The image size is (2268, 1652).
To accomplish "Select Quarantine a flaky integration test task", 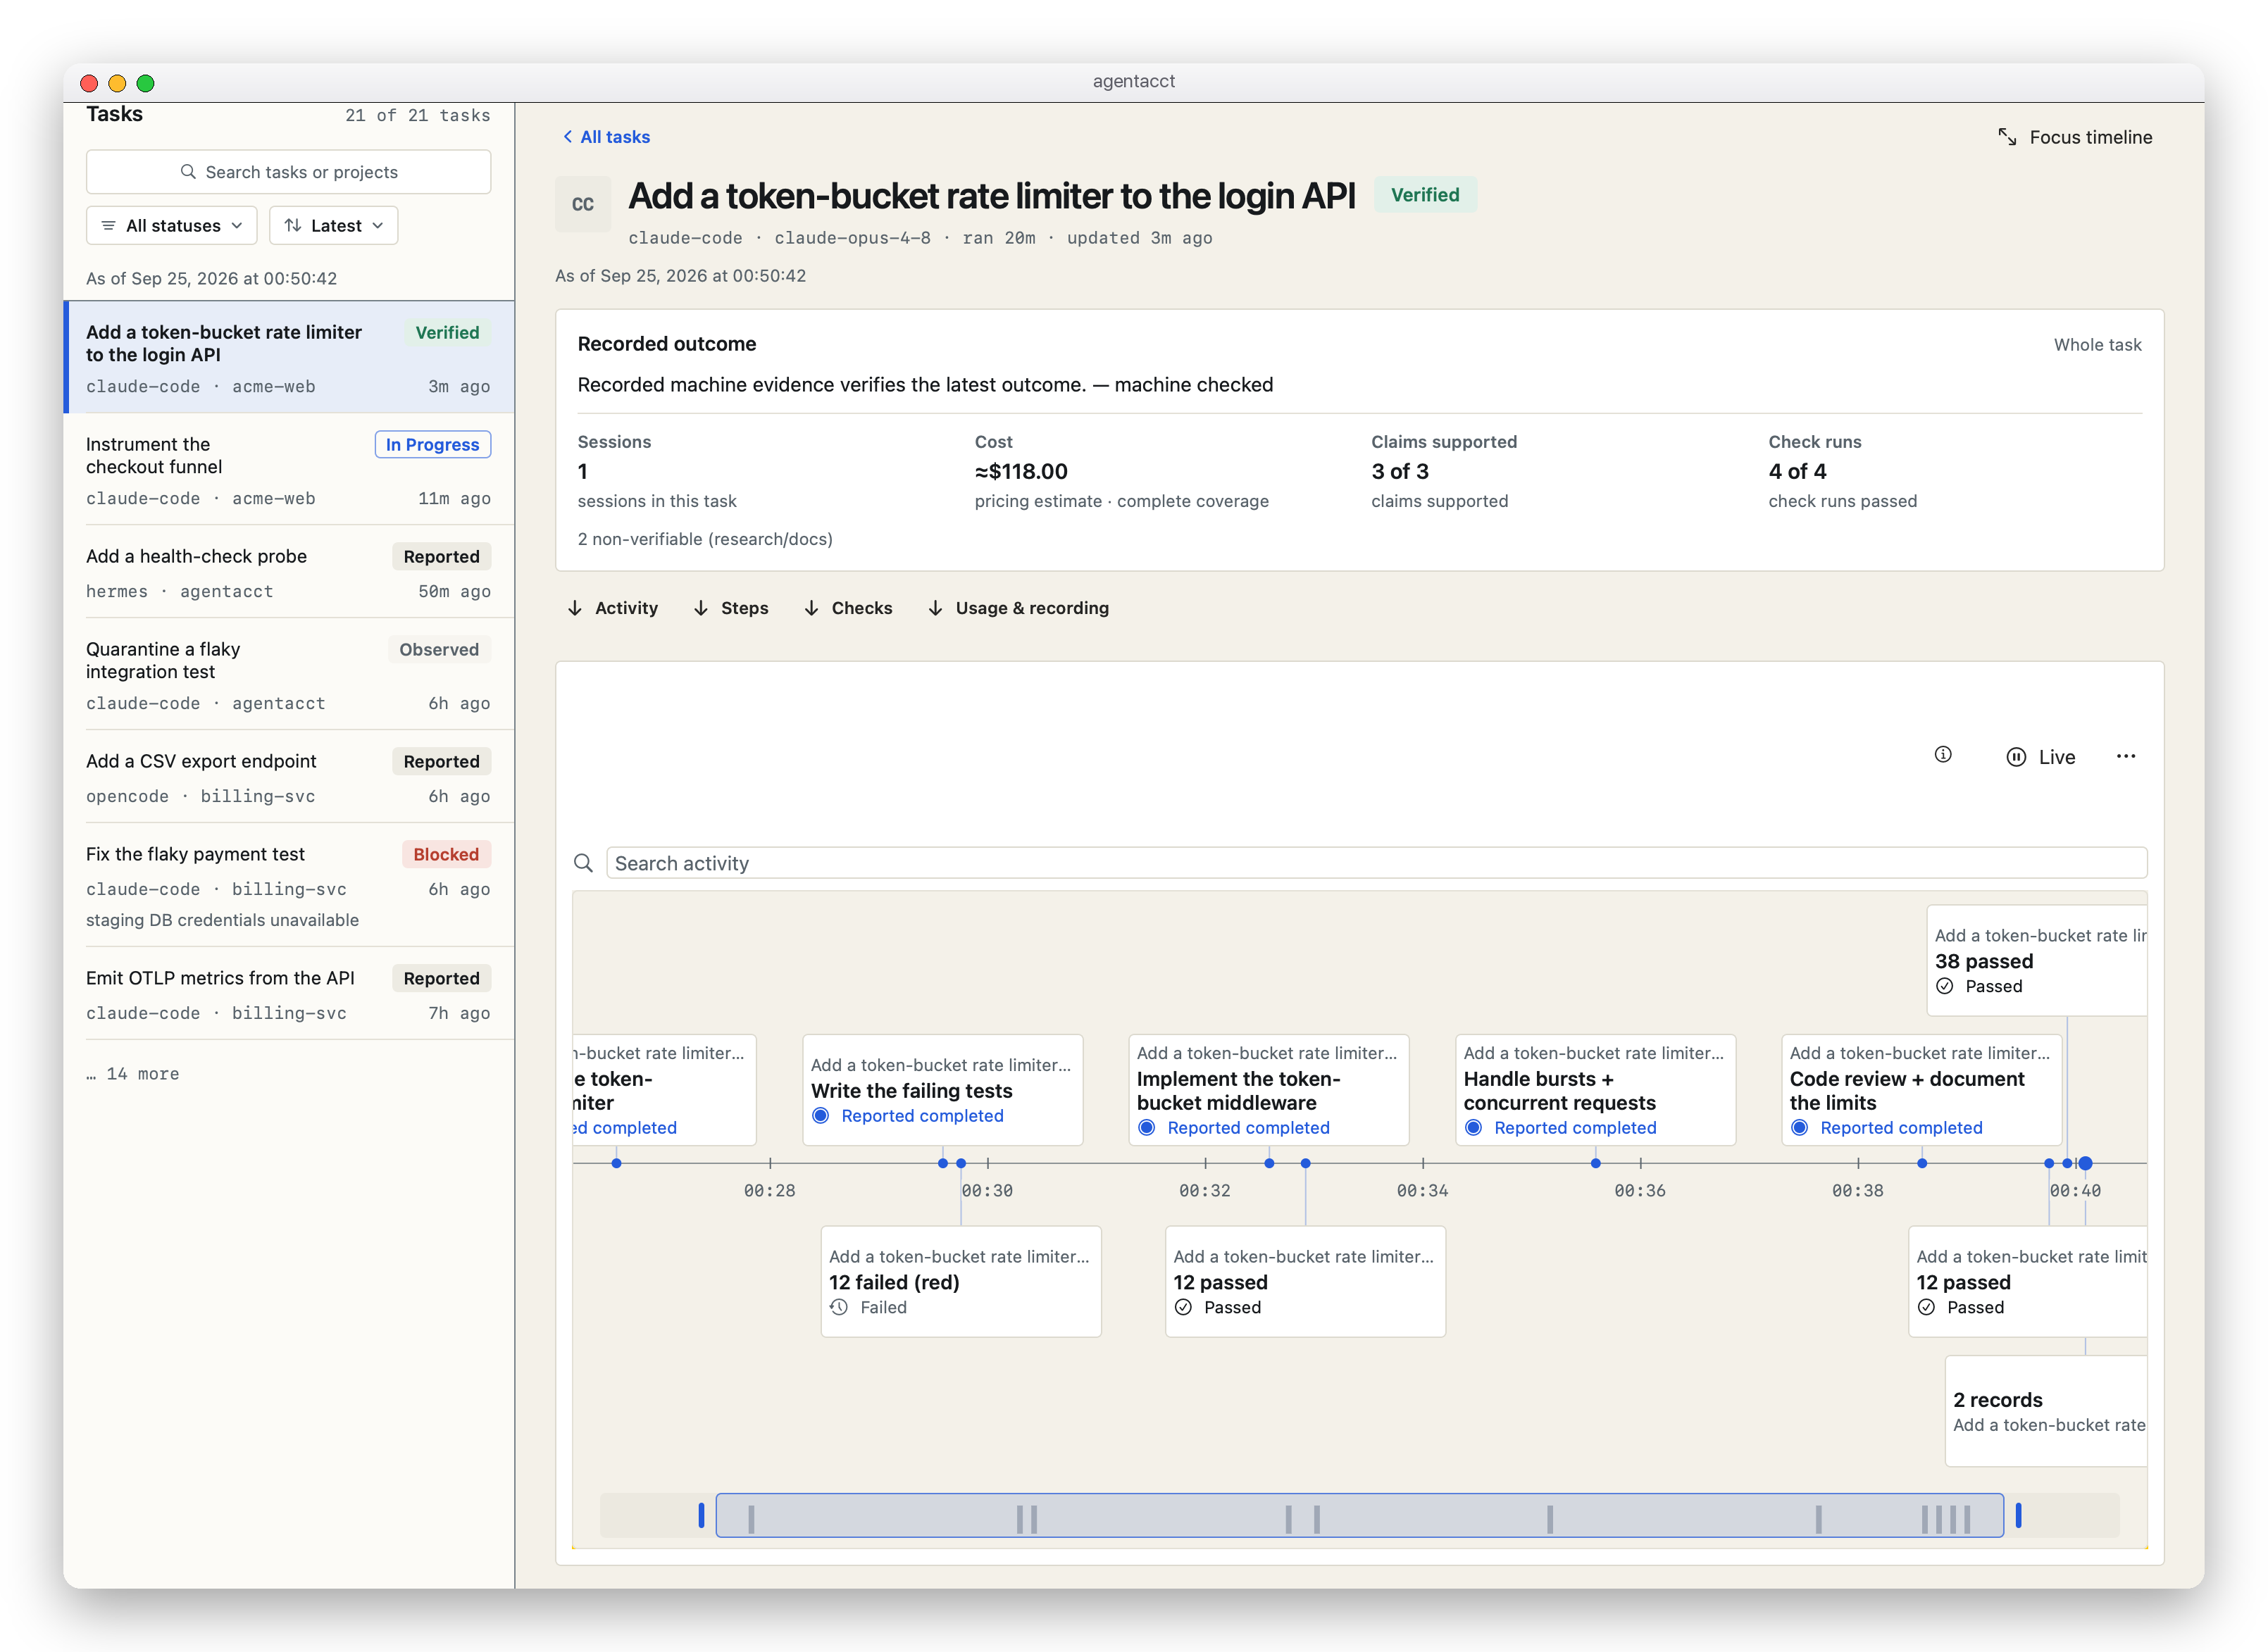I will coord(289,675).
